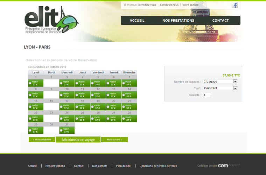This screenshot has width=266, height=175.
Task: Expand the Tarif dropdown
Action: (220, 88)
